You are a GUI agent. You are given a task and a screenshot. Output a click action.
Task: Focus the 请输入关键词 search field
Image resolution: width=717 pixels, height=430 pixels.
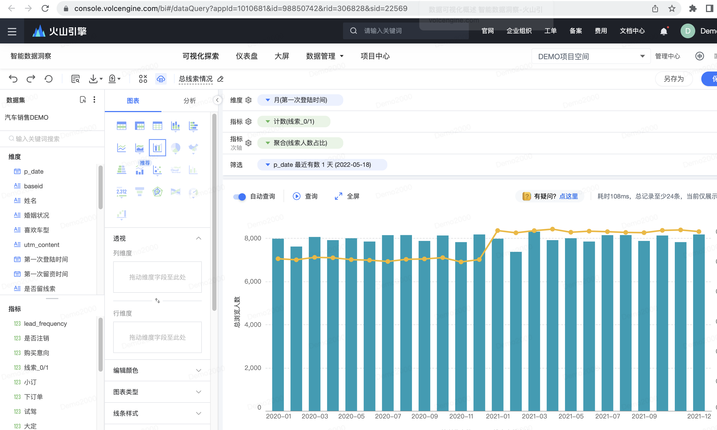click(x=406, y=31)
